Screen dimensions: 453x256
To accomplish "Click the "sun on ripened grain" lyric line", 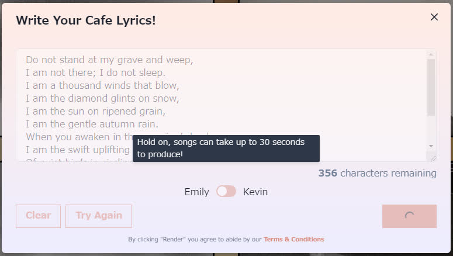I will click(x=95, y=111).
